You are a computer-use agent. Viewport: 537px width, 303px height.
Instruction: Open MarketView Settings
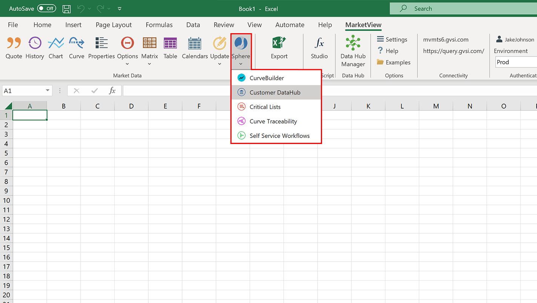(x=392, y=40)
